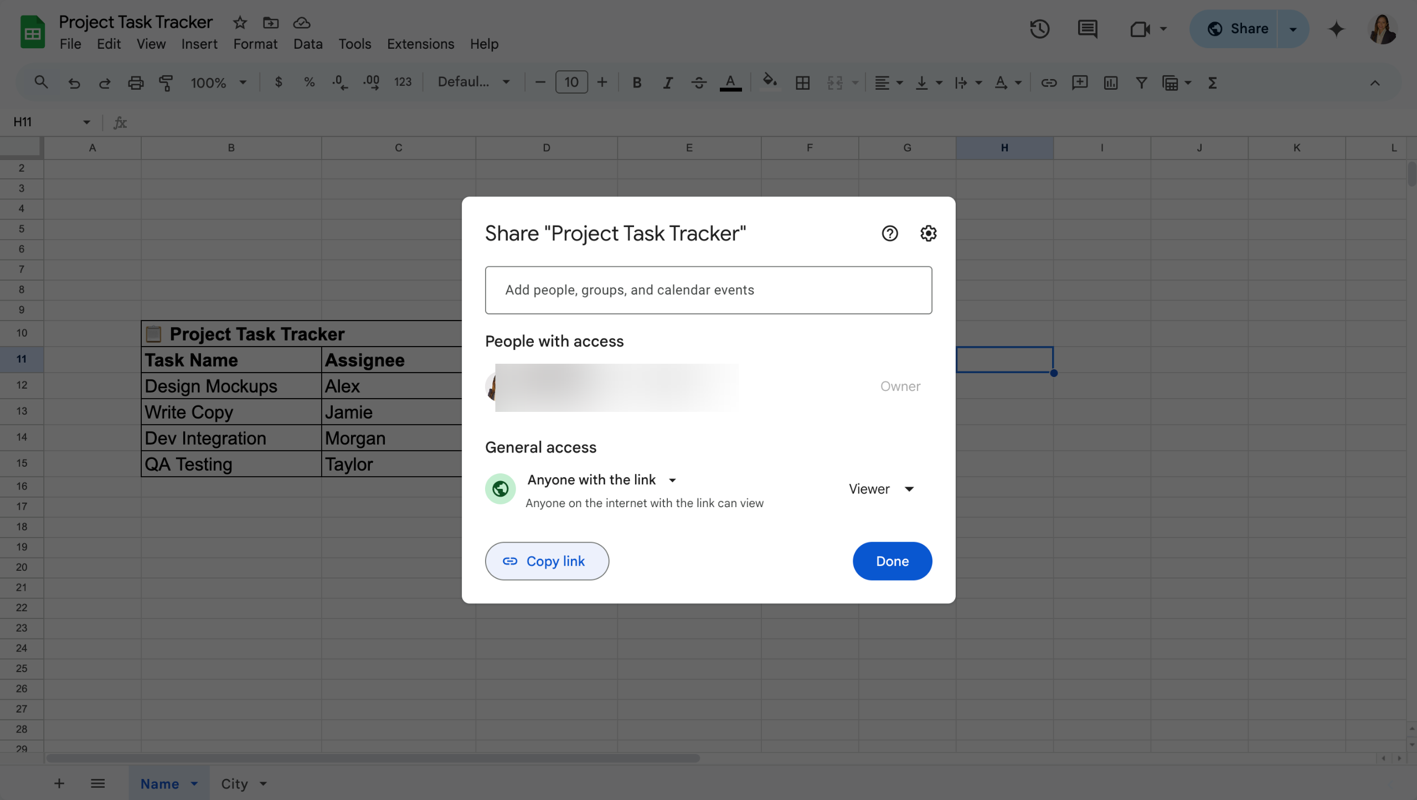Open the comments panel icon

[1088, 29]
